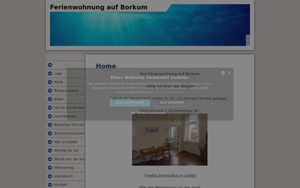
Task: Click text "Ihre Ferienwohnung auf Borkum"
Action: click(169, 74)
